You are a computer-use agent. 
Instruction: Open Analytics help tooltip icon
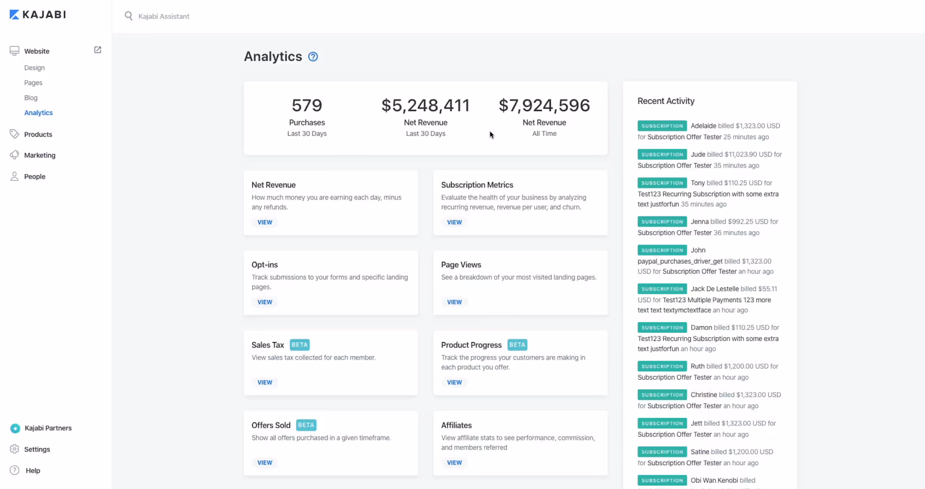(x=313, y=57)
